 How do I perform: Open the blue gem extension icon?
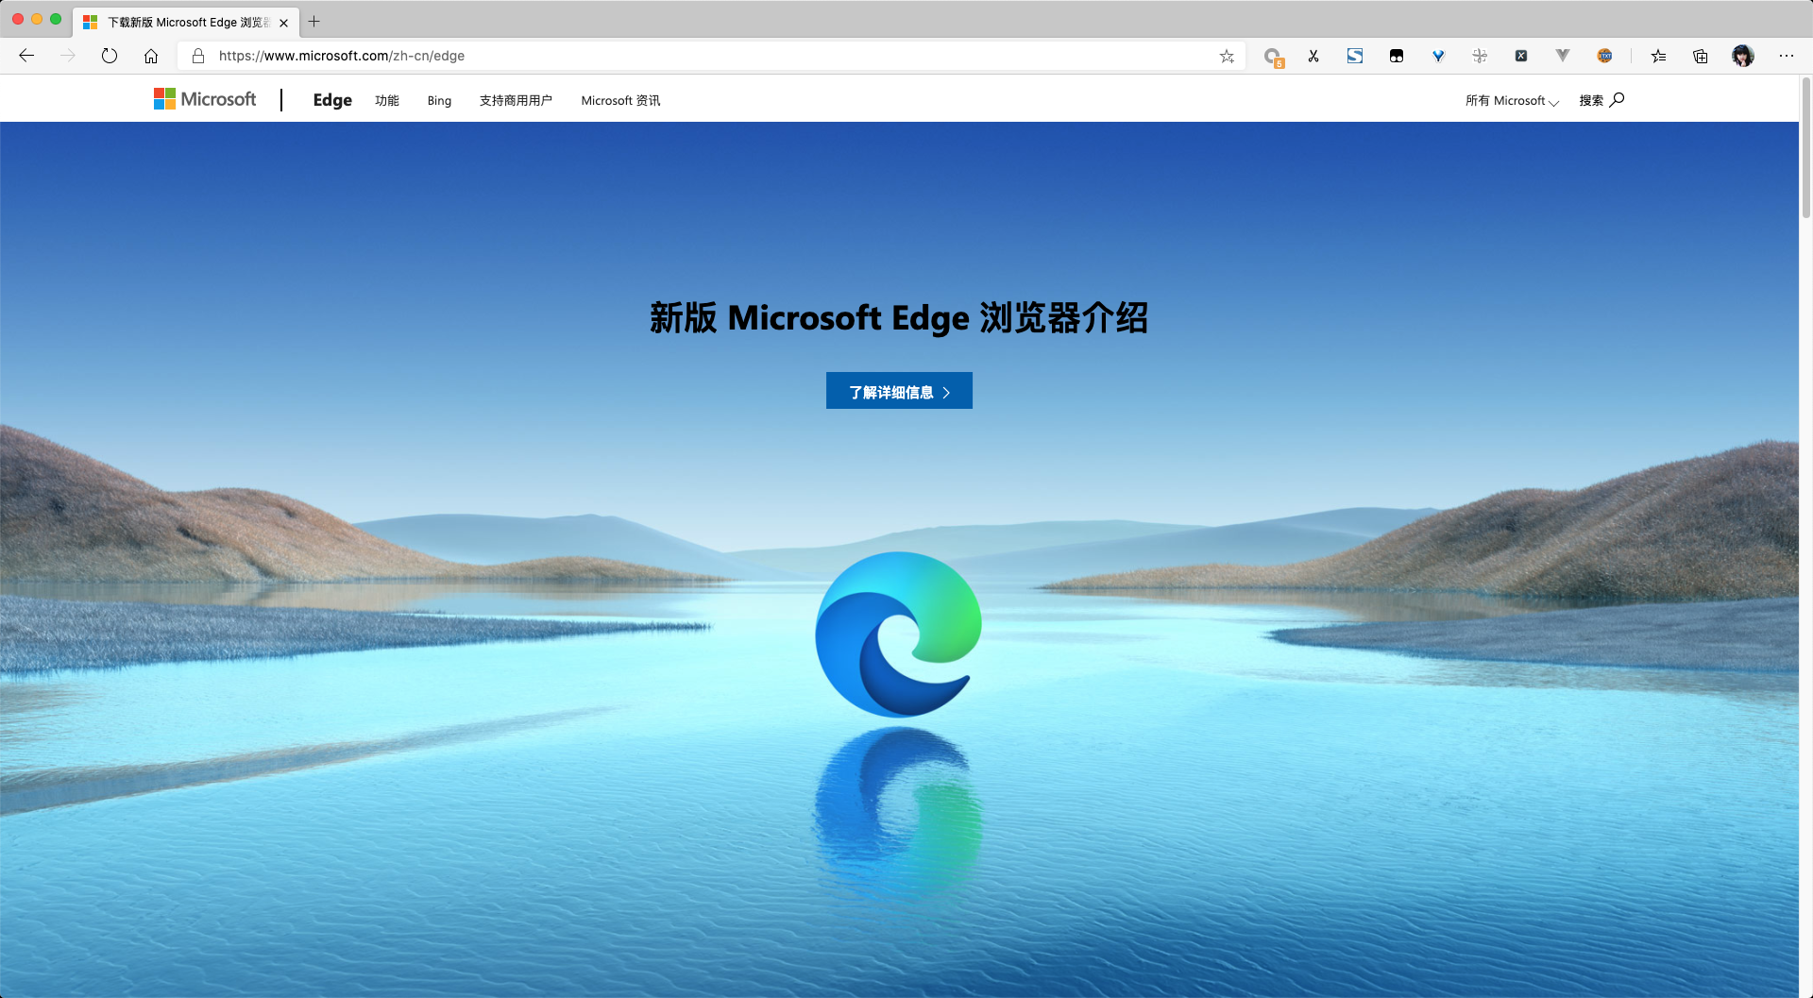tap(1438, 56)
